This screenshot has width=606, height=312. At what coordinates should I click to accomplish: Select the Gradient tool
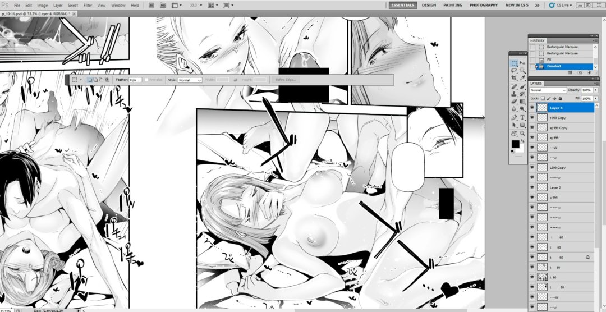(522, 102)
